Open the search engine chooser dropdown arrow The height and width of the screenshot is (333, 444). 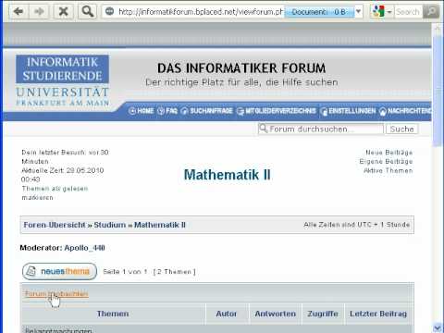tap(389, 12)
